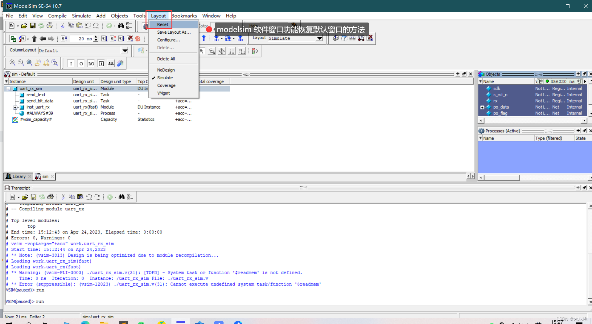Click the traffic light icon
Viewport: 592px width, 324px height.
[255, 51]
